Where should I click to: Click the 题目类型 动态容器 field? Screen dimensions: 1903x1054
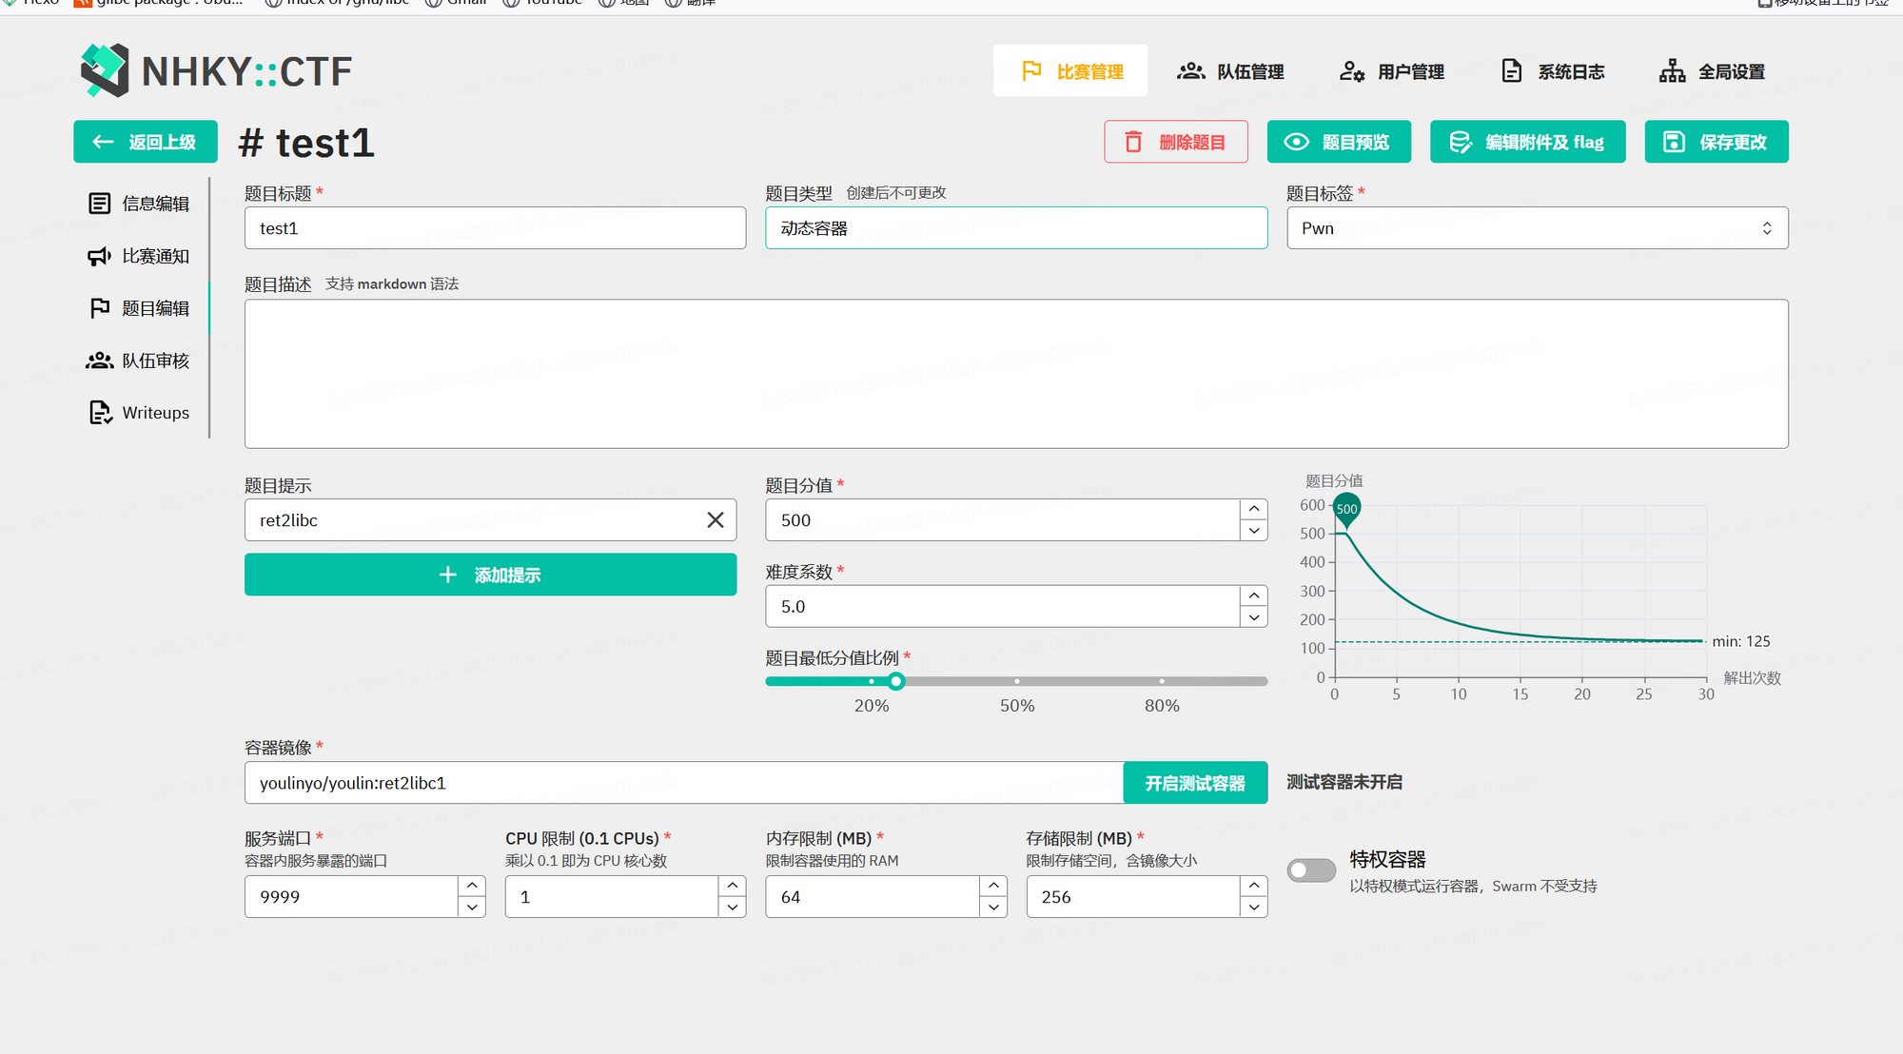pyautogui.click(x=1016, y=228)
